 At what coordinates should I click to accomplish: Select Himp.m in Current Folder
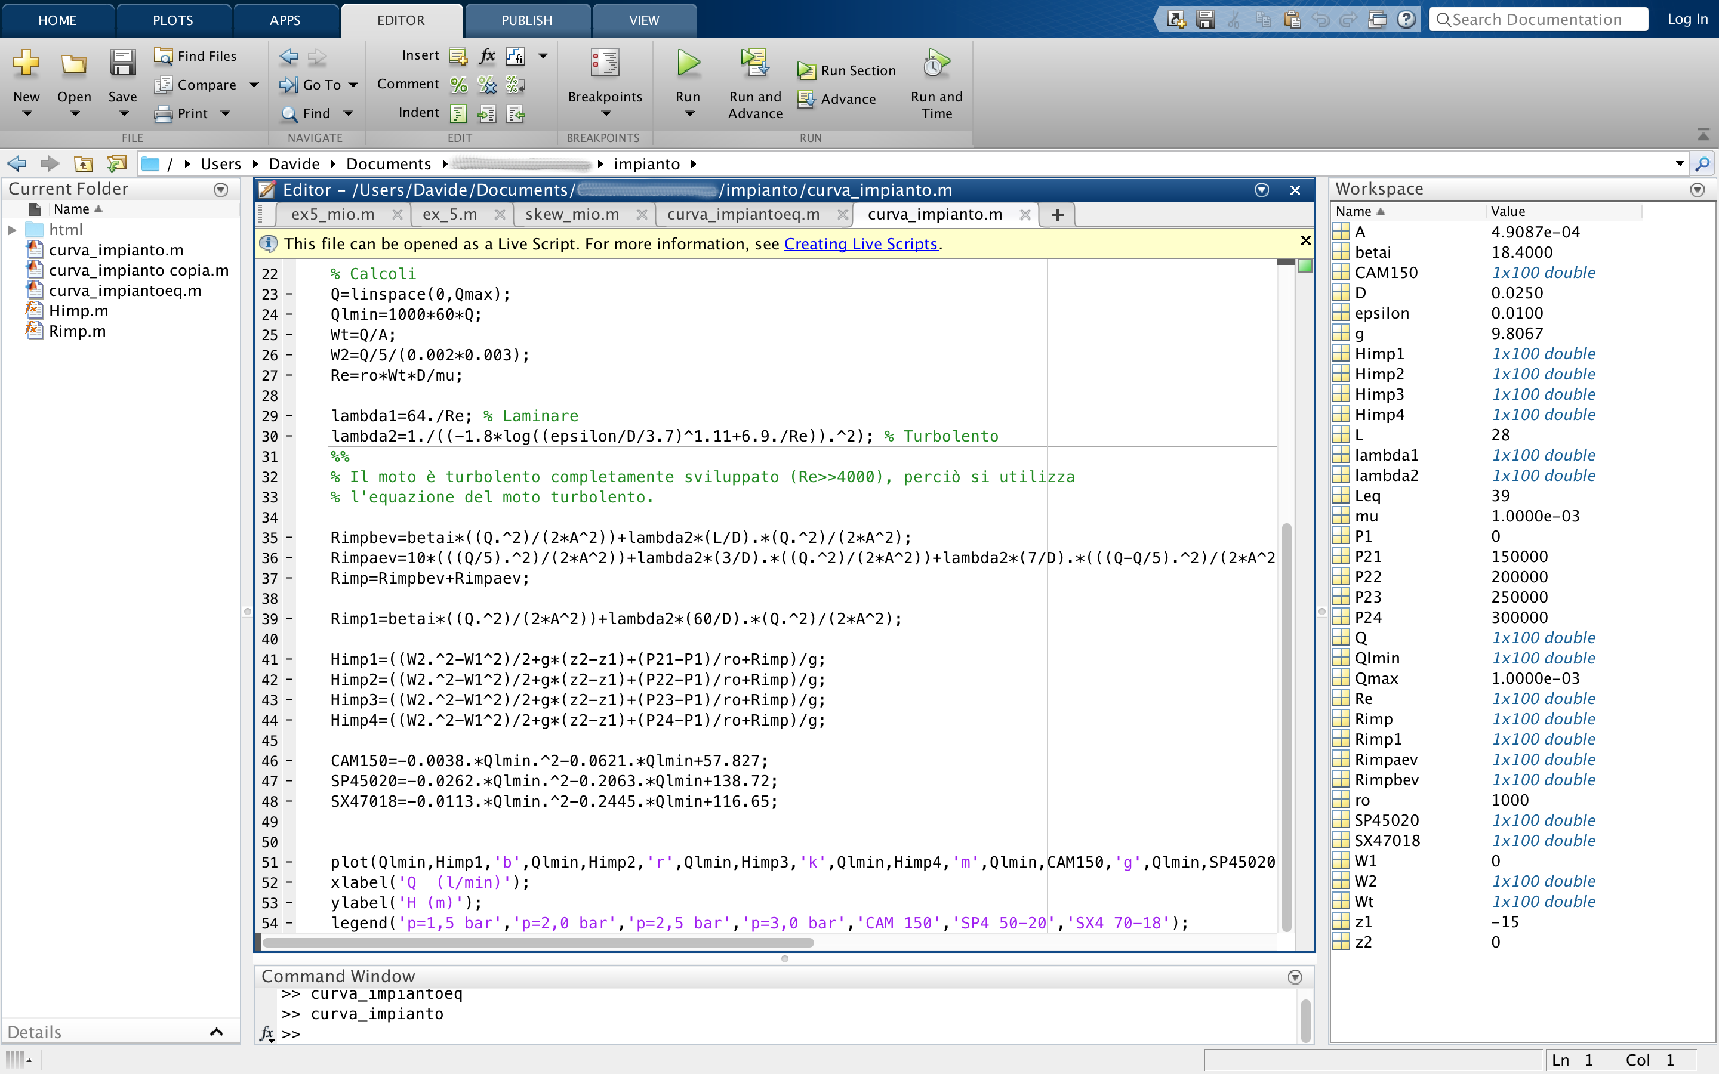tap(78, 310)
